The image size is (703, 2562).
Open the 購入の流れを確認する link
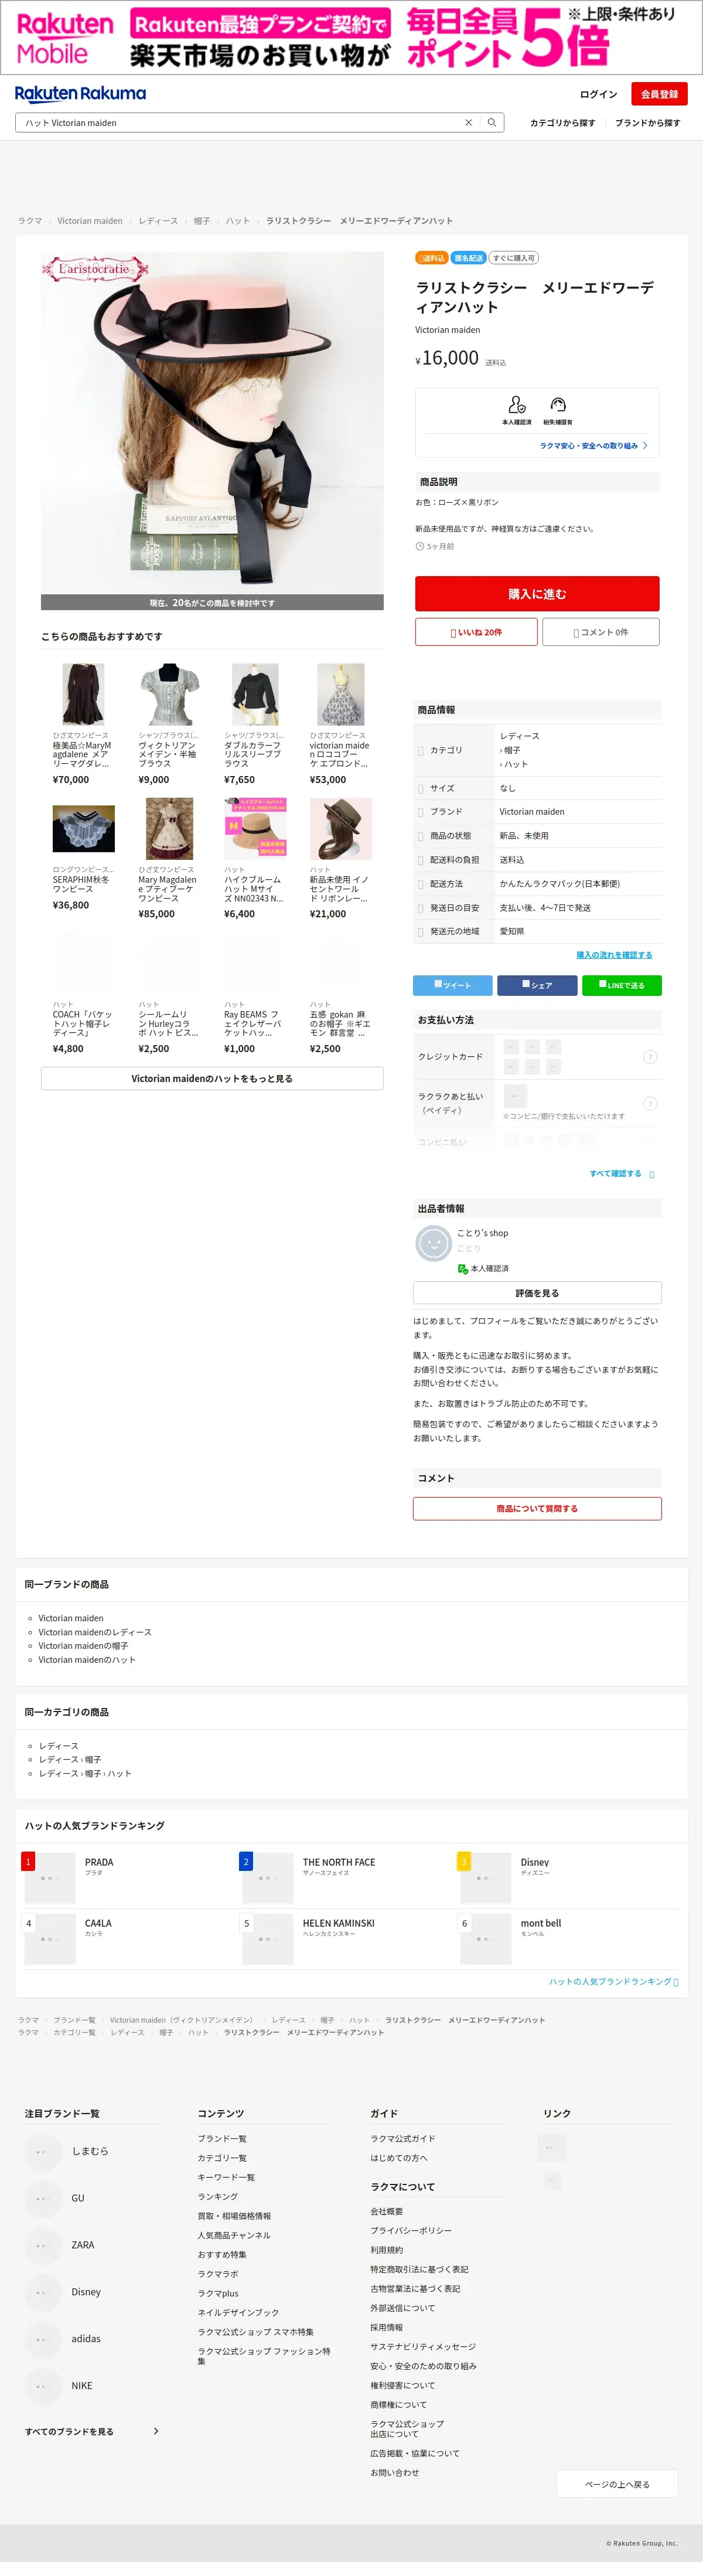(615, 955)
